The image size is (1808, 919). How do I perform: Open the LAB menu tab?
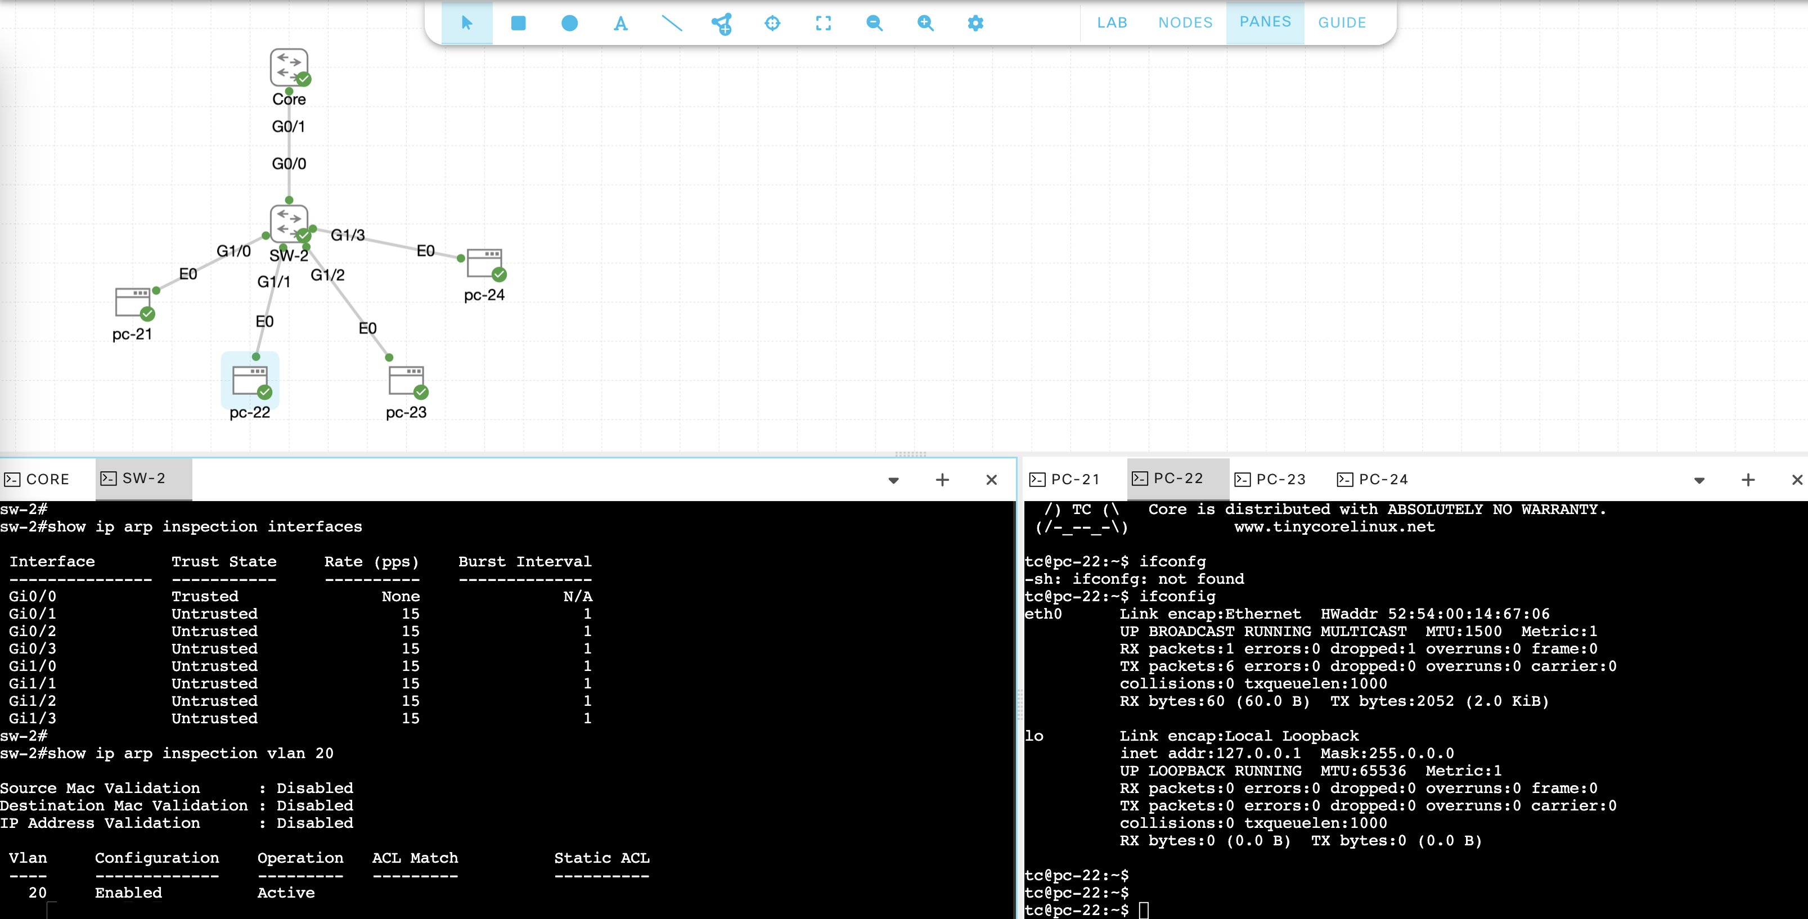click(1112, 22)
